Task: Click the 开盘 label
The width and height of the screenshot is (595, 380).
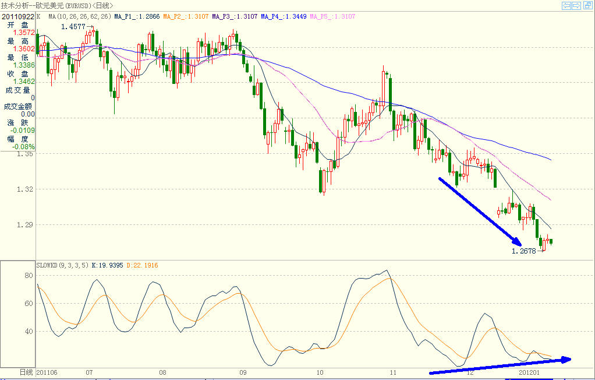Action: (x=18, y=25)
